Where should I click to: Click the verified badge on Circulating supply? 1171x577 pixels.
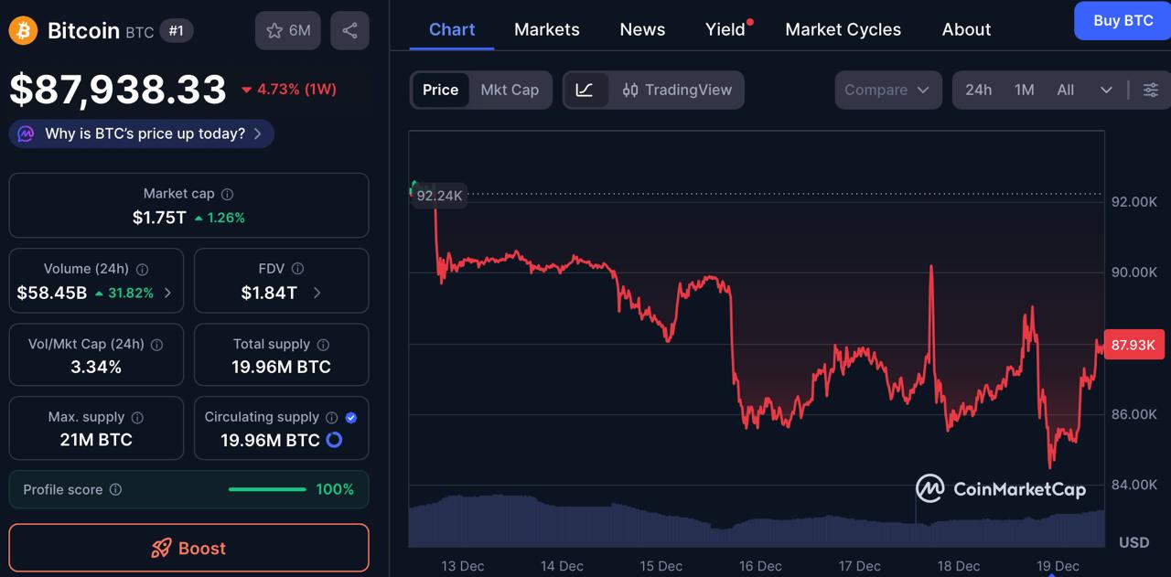349,417
